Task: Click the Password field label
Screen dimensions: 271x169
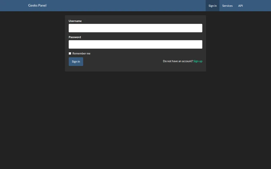Action: point(75,37)
